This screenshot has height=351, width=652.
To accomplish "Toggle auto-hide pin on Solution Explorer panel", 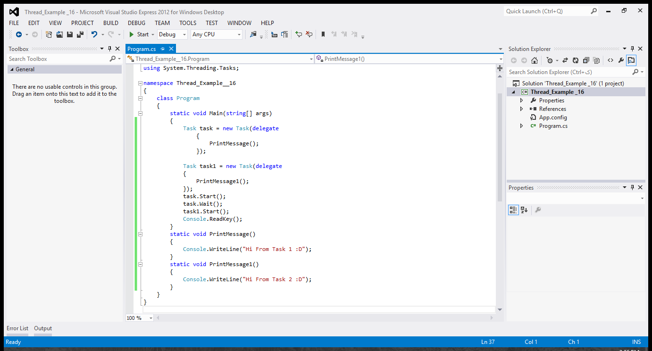I will point(632,49).
